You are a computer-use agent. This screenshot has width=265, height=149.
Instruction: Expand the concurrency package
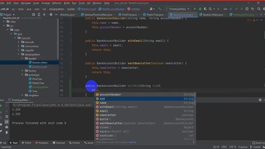pos(19,46)
